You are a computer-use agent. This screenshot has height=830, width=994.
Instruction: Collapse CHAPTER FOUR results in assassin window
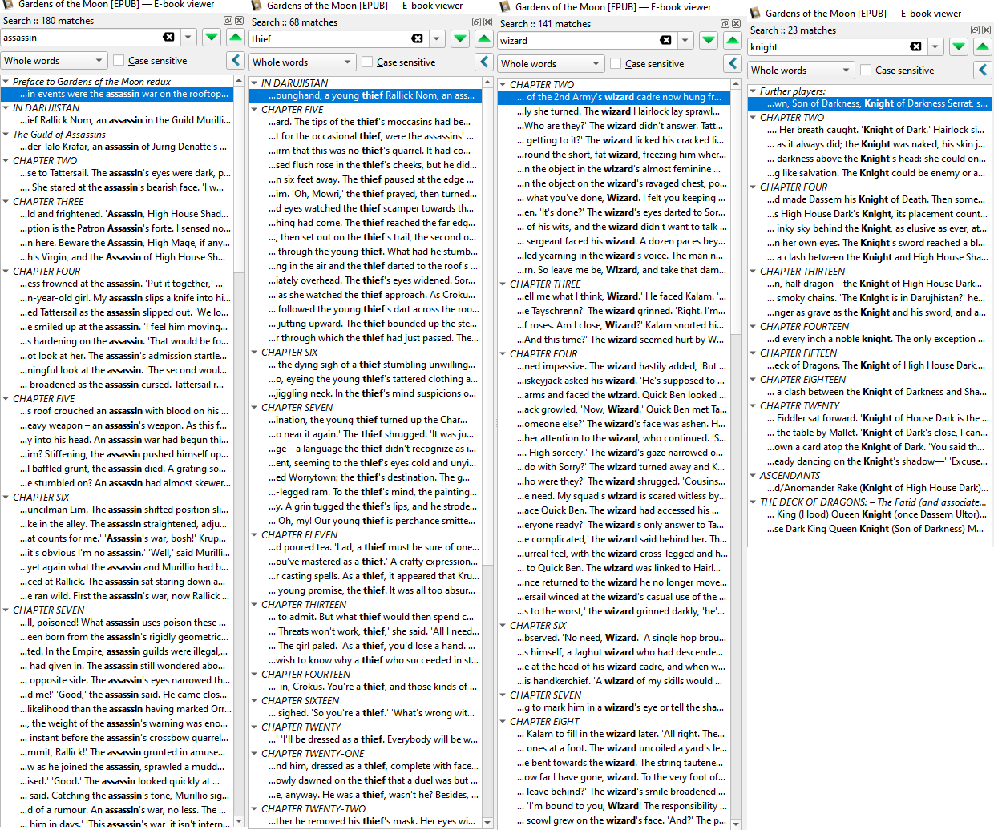(6, 272)
